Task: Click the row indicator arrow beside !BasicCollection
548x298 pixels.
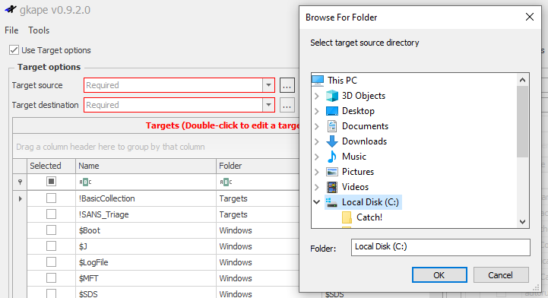Action: pyautogui.click(x=20, y=198)
